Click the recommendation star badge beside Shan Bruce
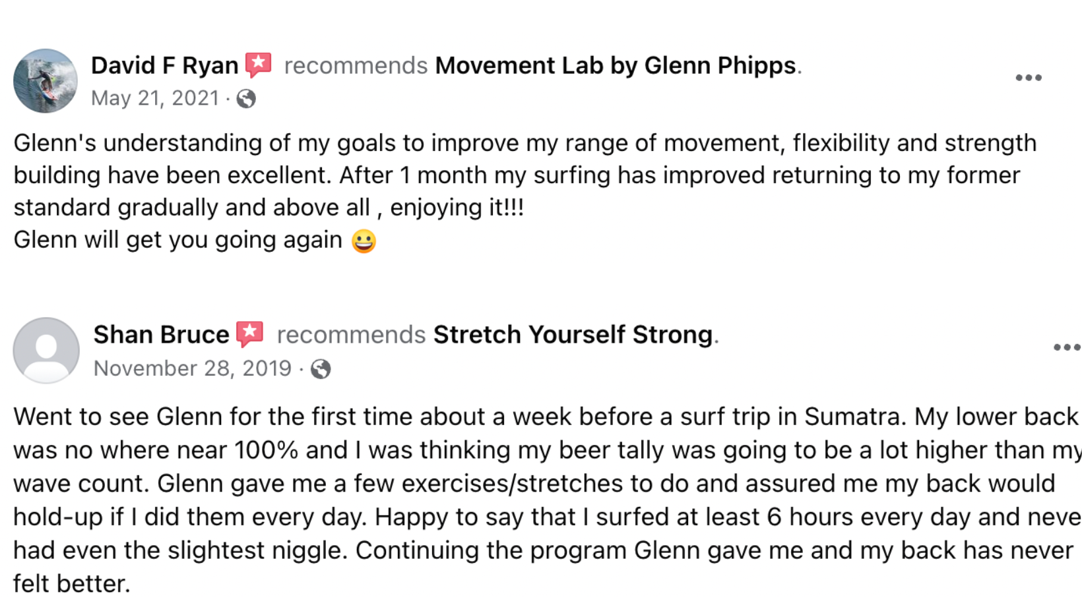Image resolution: width=1082 pixels, height=609 pixels. 250,334
